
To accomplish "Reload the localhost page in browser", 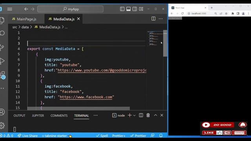I will 182,14.
